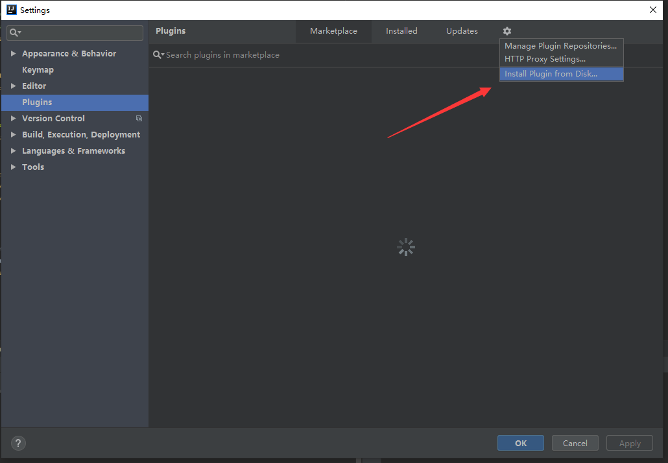Click the search options magnifier in marketplace search
This screenshot has width=668, height=463.
tap(158, 55)
